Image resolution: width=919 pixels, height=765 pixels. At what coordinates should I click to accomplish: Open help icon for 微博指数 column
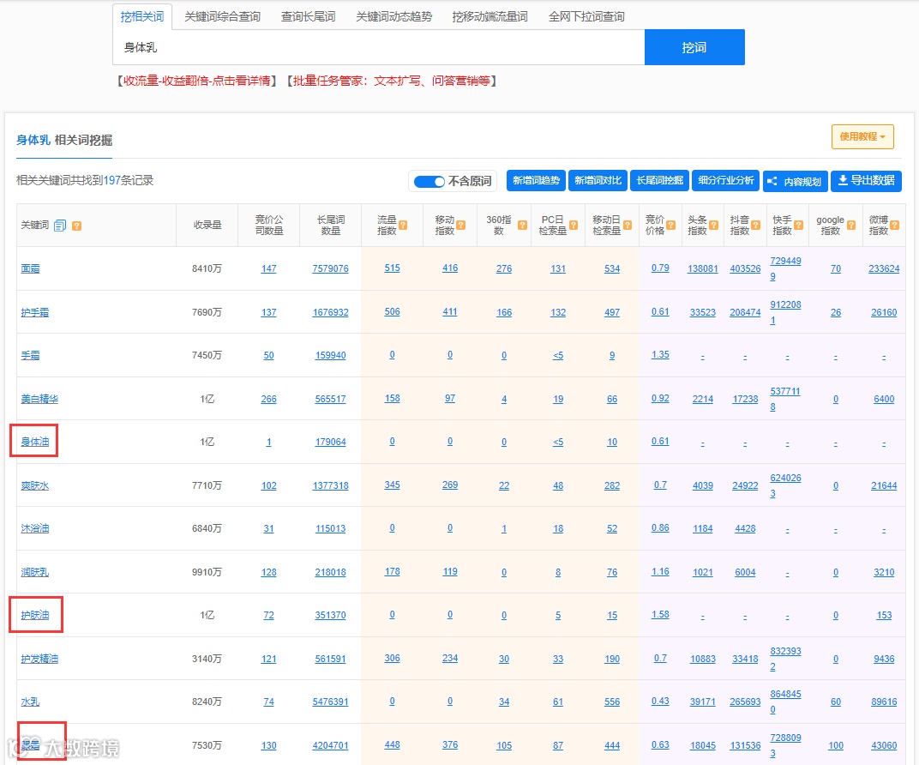pyautogui.click(x=895, y=225)
